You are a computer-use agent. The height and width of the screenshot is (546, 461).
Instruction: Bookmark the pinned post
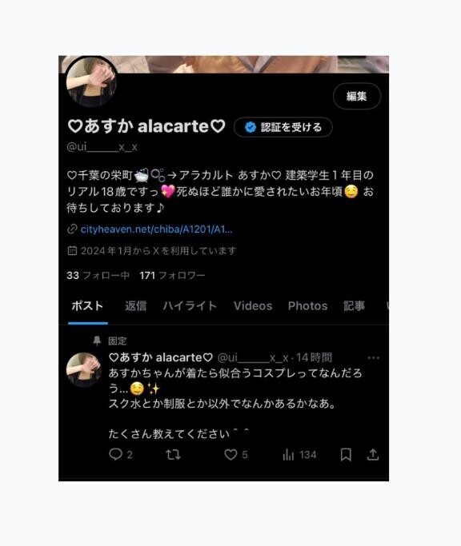346,454
